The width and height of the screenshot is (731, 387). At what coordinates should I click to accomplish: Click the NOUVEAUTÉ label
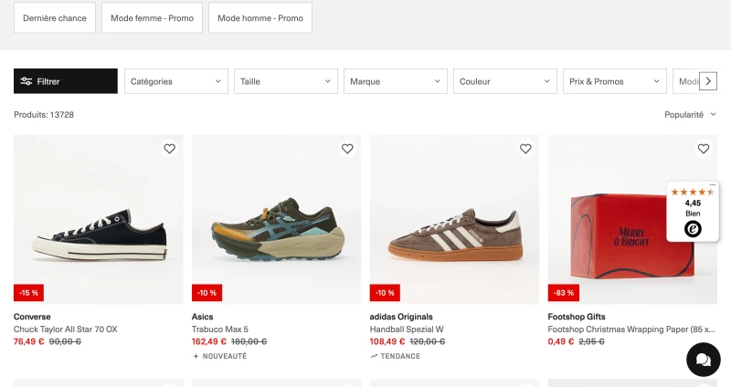point(220,356)
